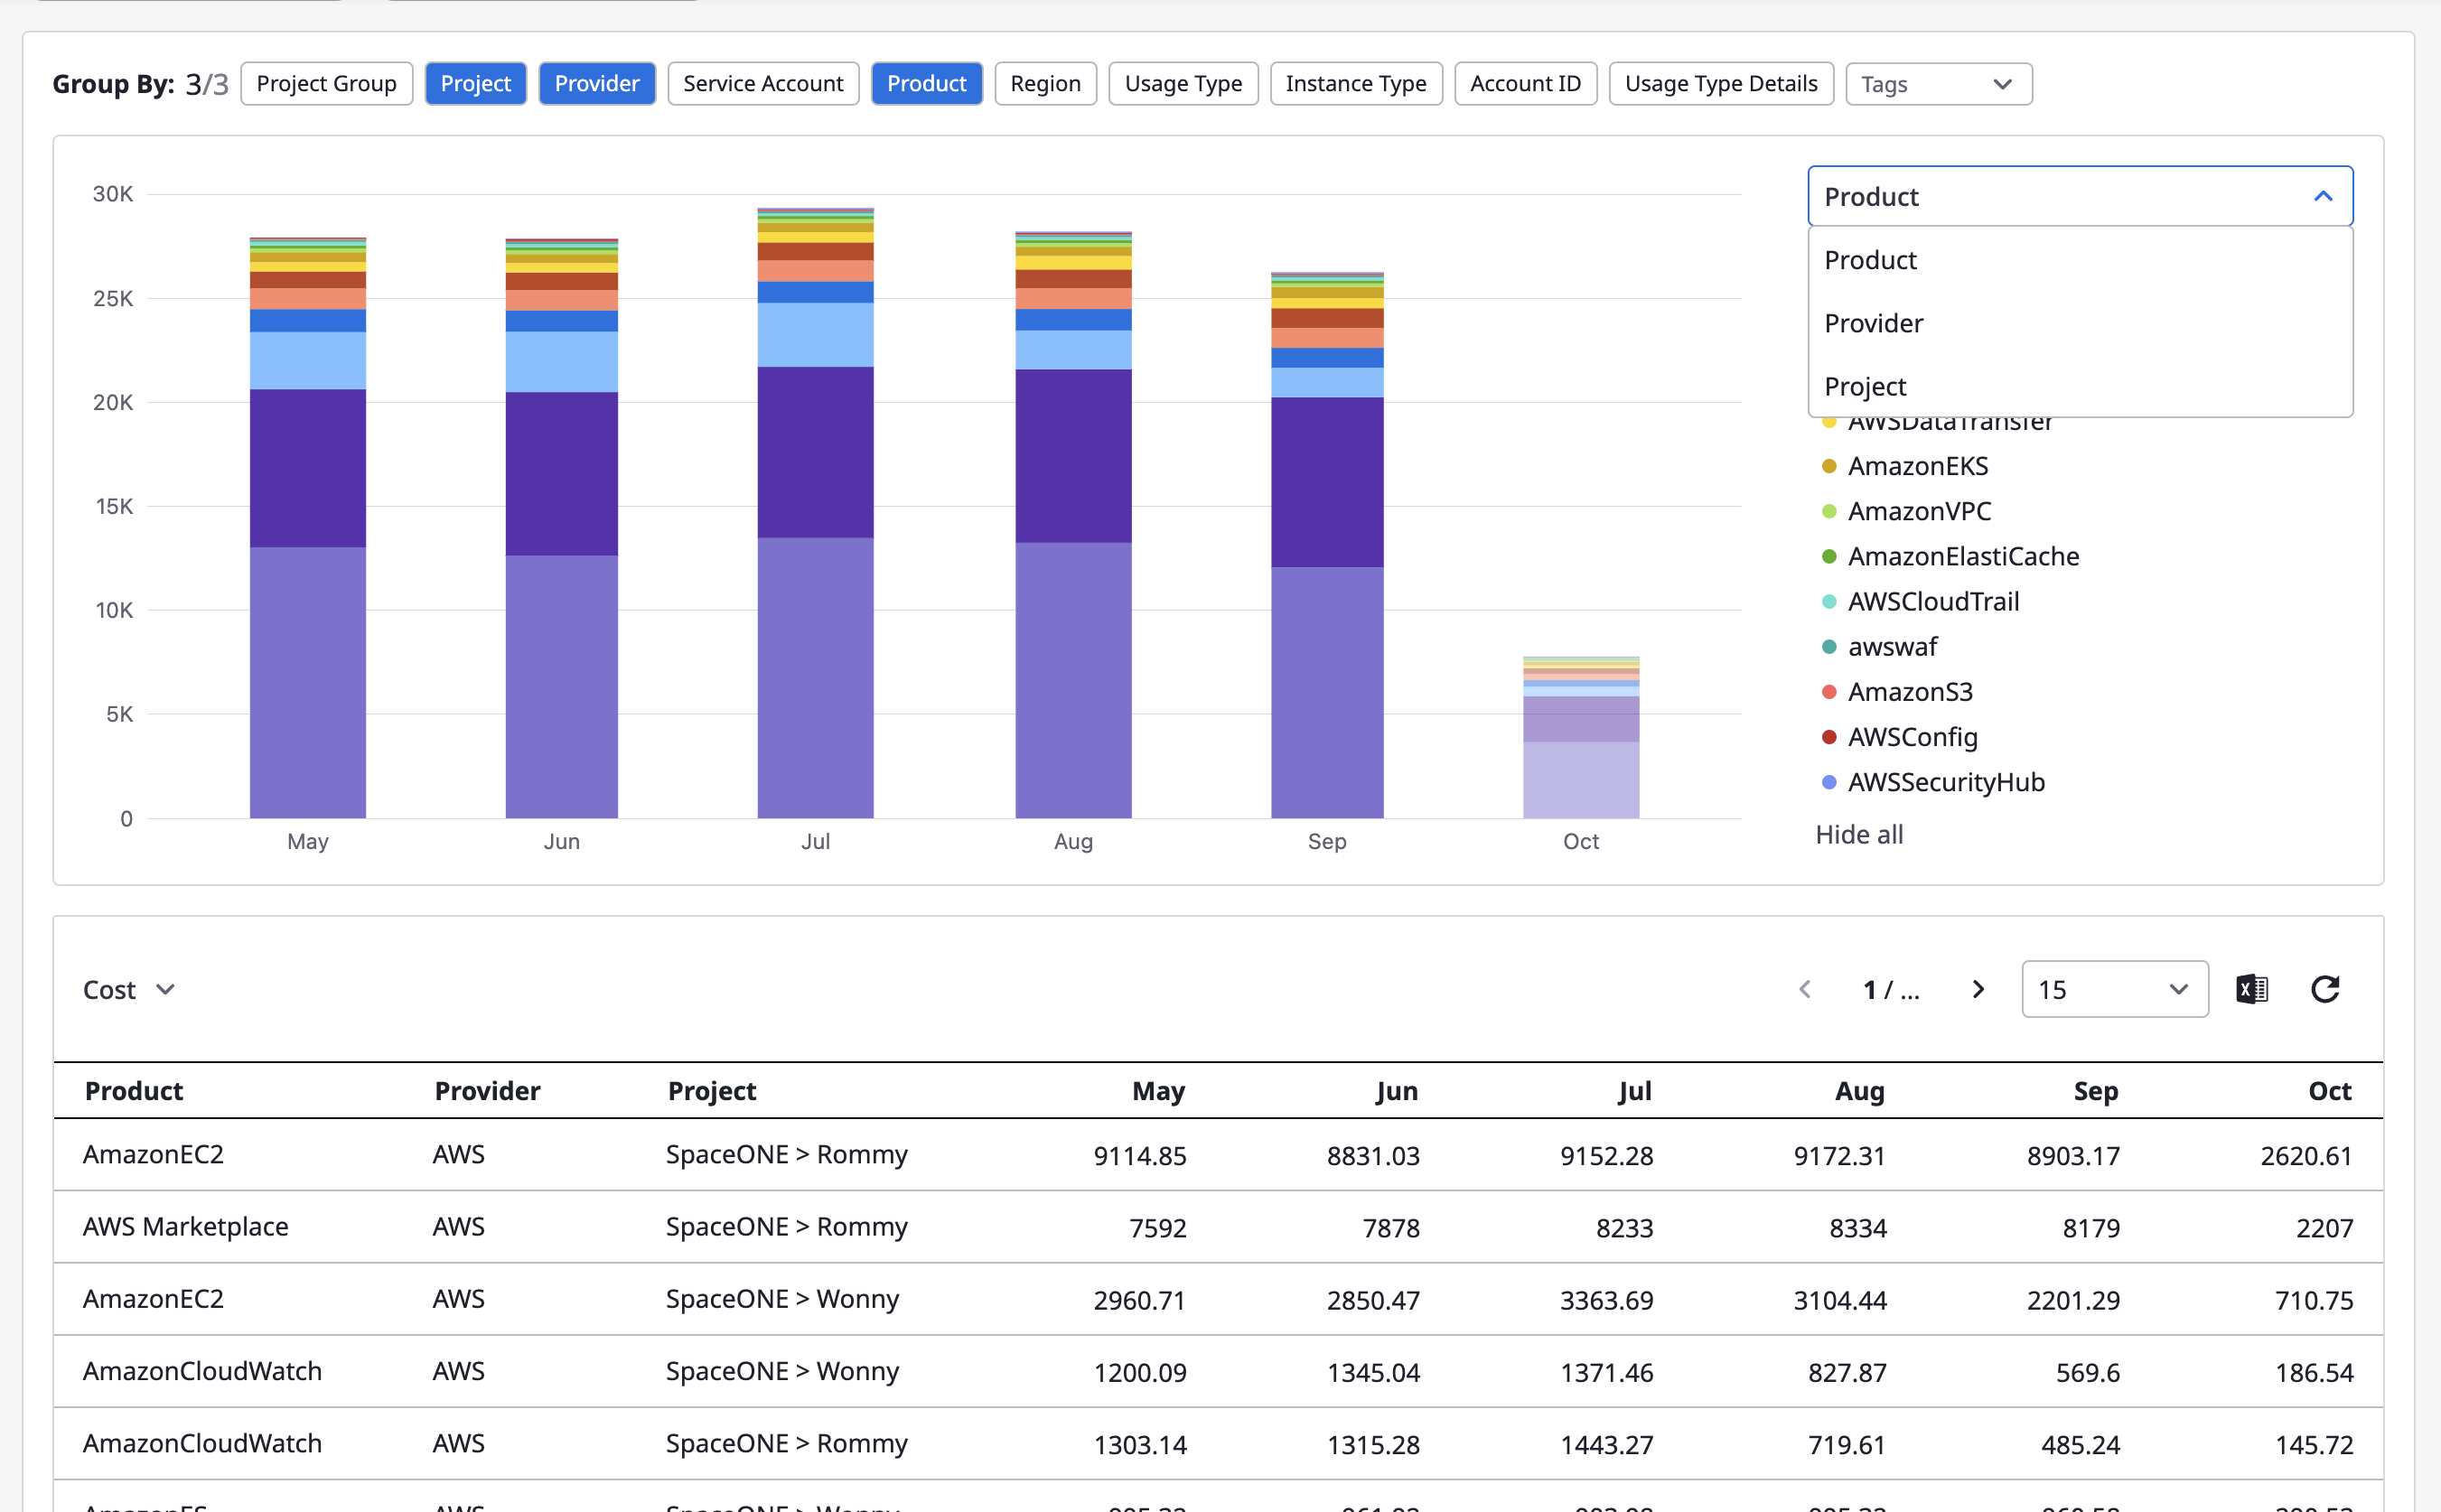The width and height of the screenshot is (2441, 1512).
Task: Click Hide all legend link
Action: [x=1859, y=834]
